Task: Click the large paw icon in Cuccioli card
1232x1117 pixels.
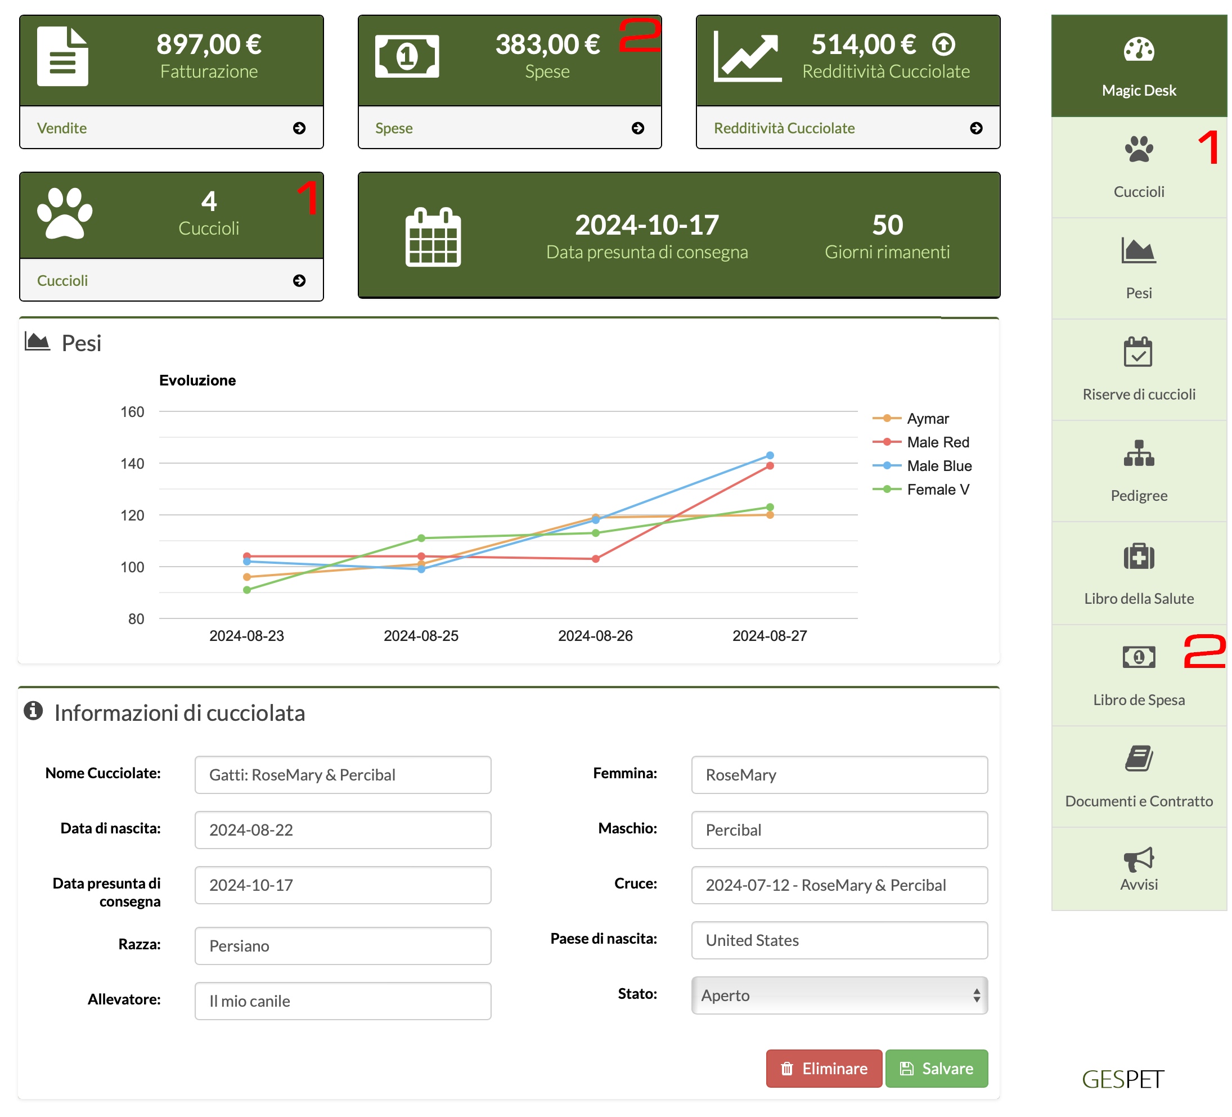Action: [65, 213]
